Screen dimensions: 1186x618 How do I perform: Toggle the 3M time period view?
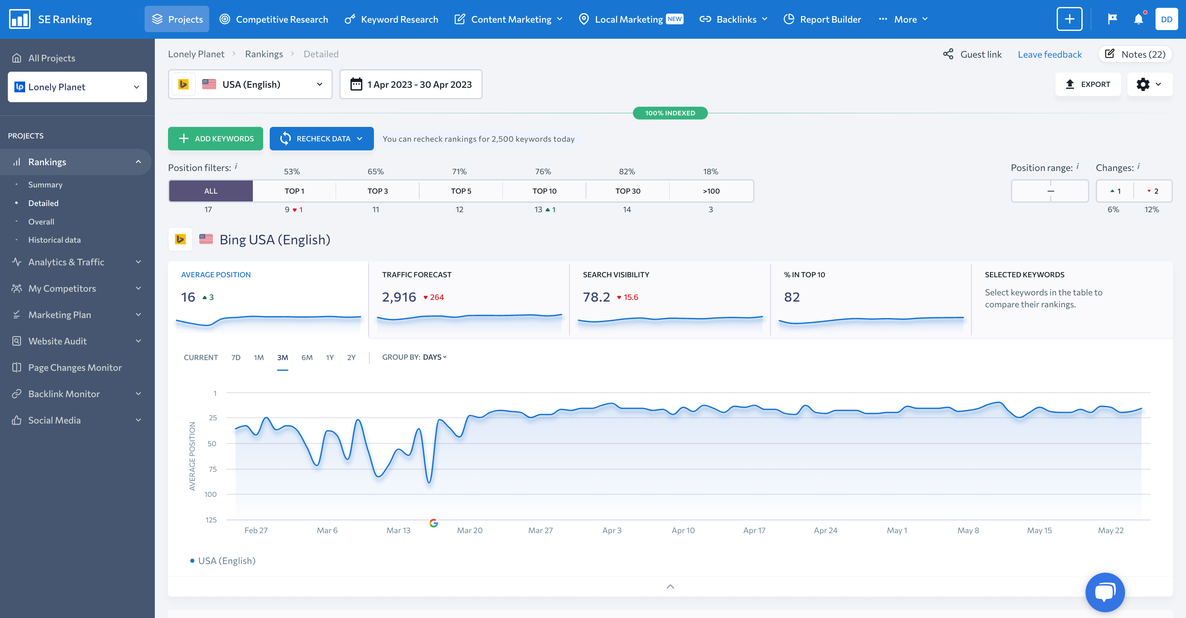coord(282,357)
